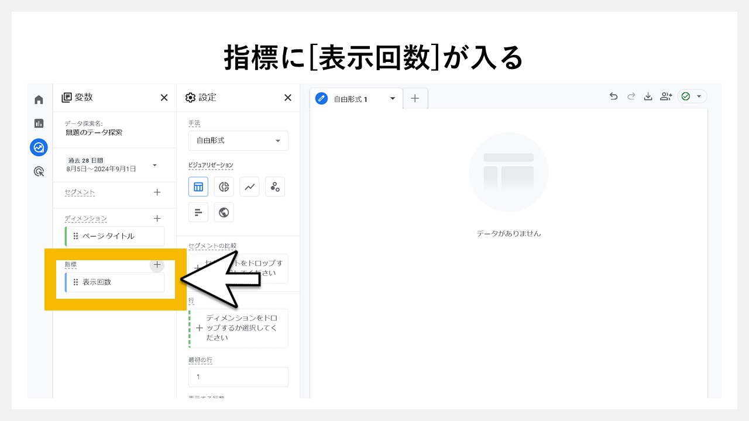
Task: Select the donut chart visualization
Action: 224,187
